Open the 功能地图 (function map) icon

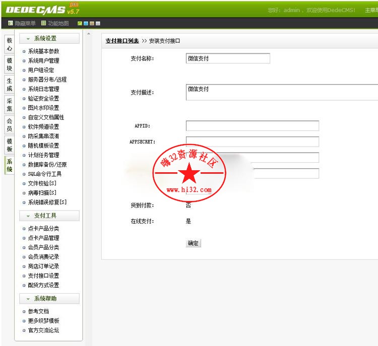pyautogui.click(x=44, y=23)
